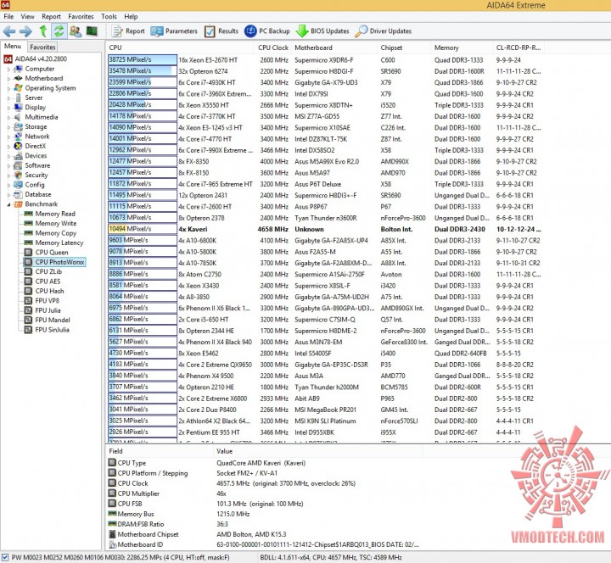Sort by CPU Clock column header
The height and width of the screenshot is (563, 611).
point(272,47)
